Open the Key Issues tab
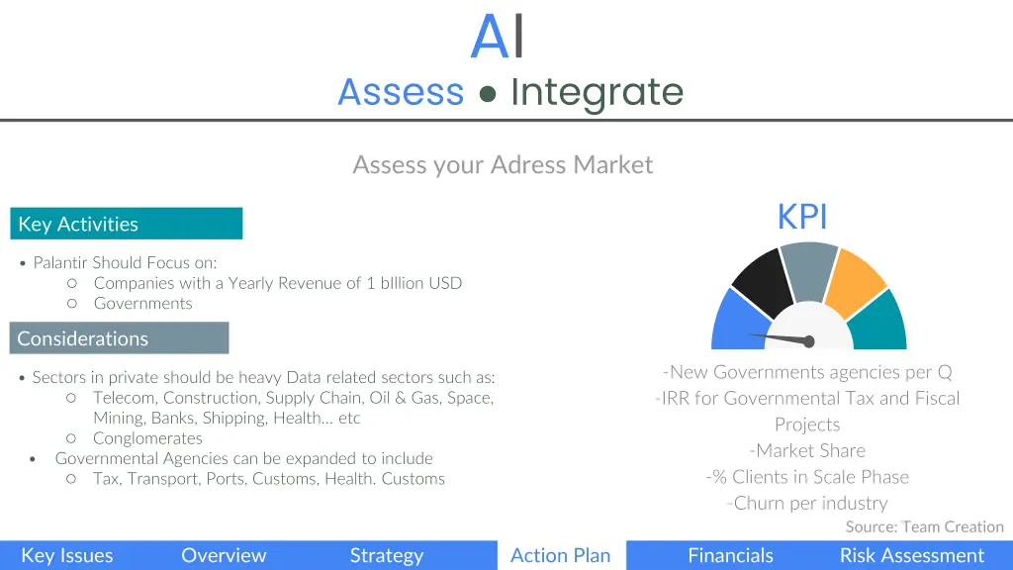This screenshot has height=570, width=1013. (67, 555)
